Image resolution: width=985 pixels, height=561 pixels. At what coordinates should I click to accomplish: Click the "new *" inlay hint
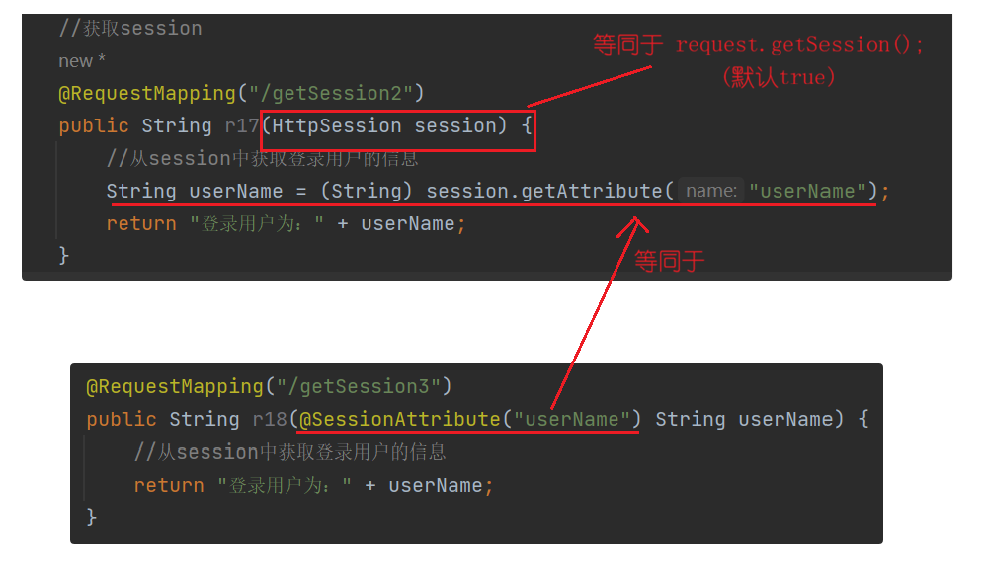click(x=82, y=61)
